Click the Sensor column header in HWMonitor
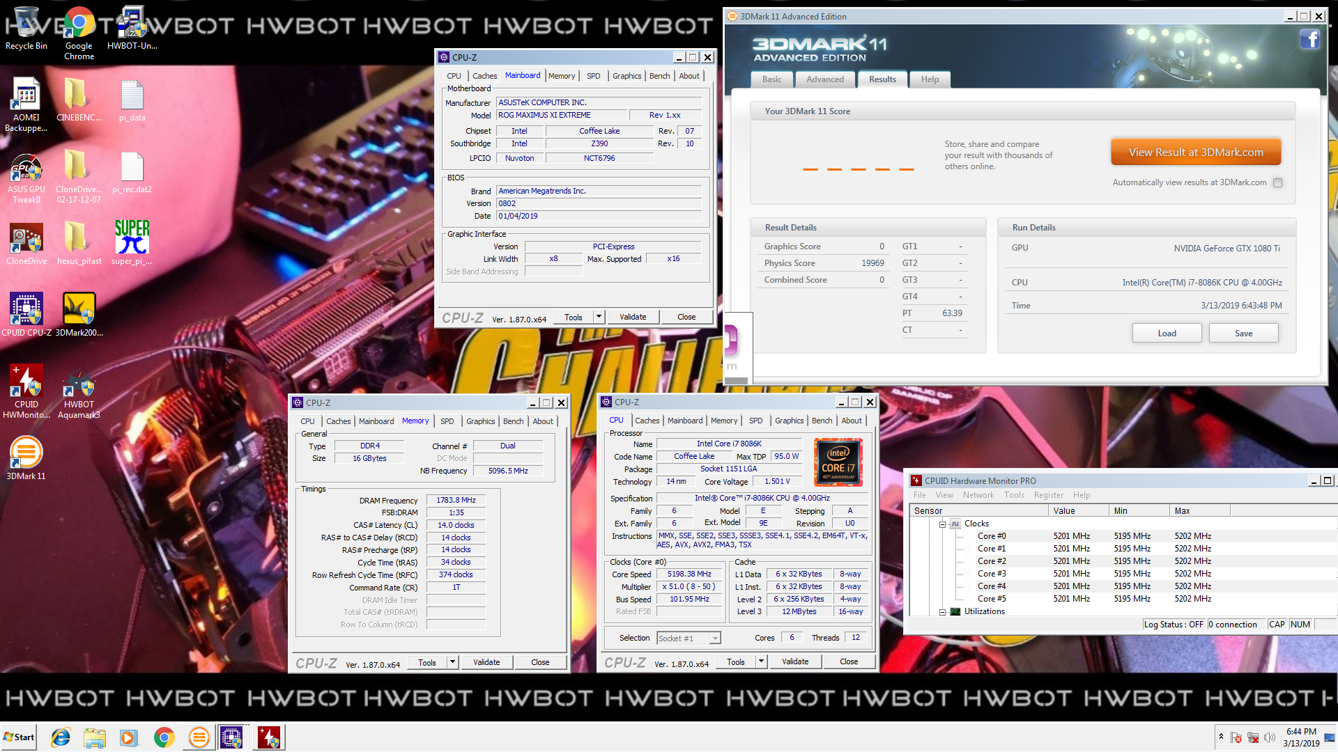Viewport: 1338px width, 752px height. point(979,510)
